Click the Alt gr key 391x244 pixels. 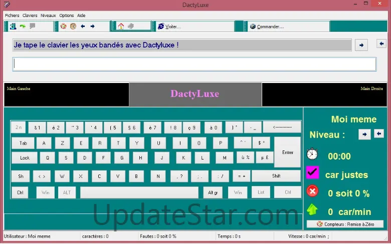213,192
